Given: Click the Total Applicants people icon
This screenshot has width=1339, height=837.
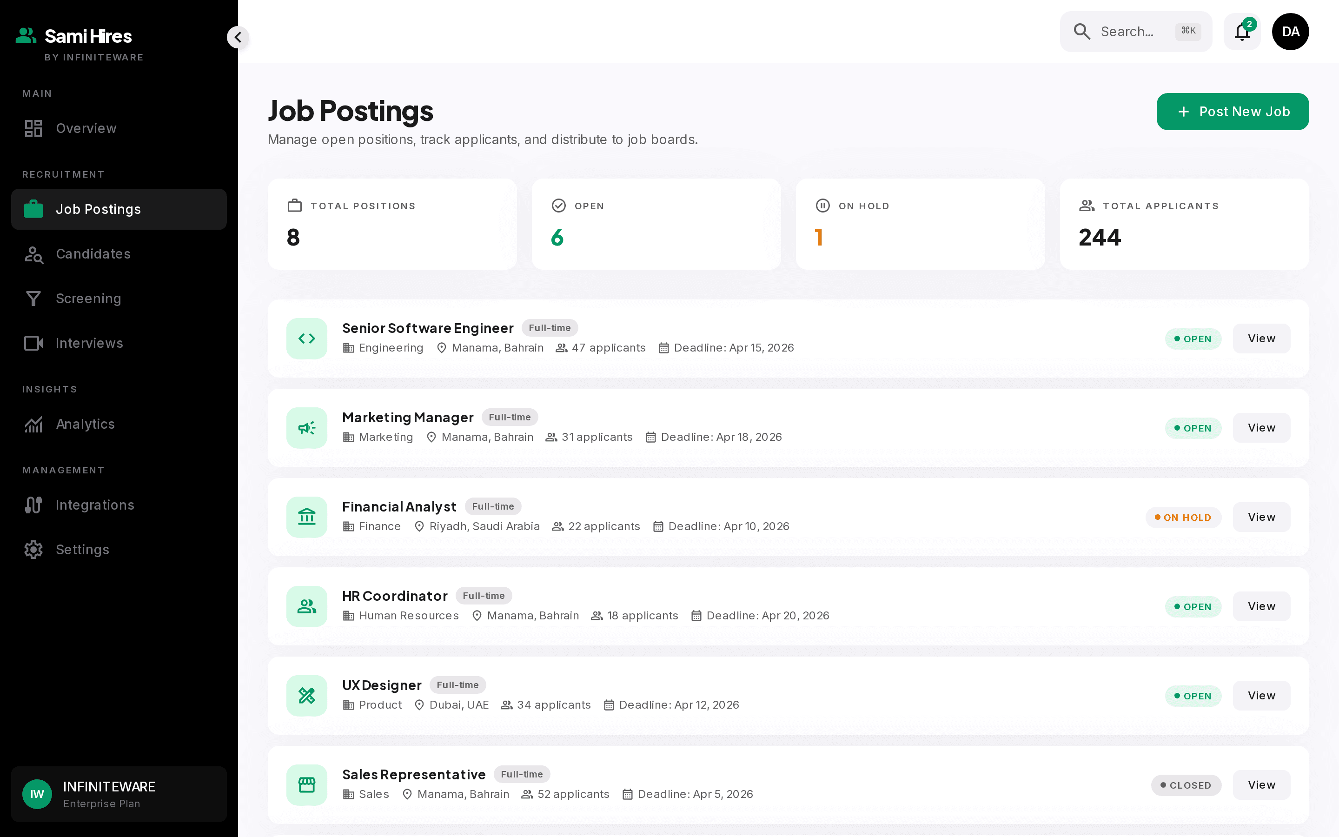Looking at the screenshot, I should [x=1087, y=206].
